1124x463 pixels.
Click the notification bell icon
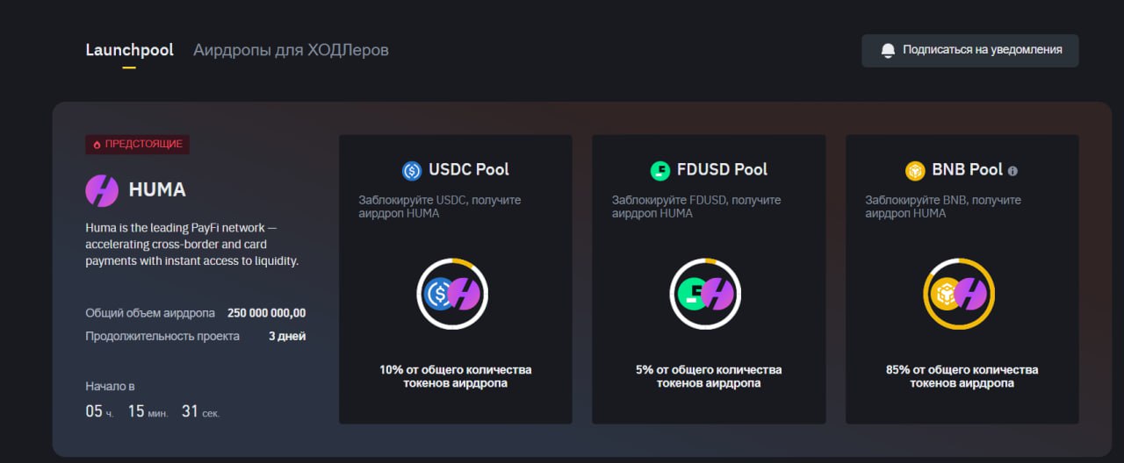888,50
